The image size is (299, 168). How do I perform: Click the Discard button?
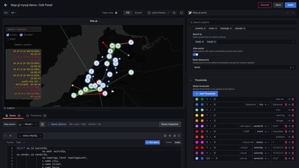[x=265, y=5]
